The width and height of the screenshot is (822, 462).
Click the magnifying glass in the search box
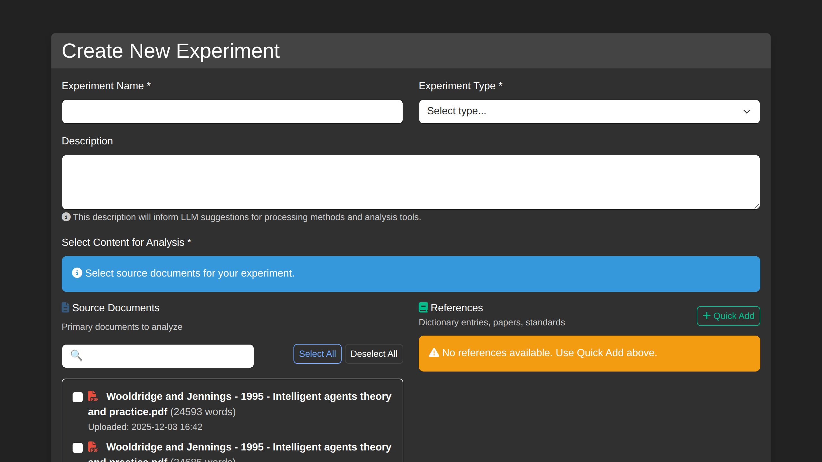tap(76, 355)
